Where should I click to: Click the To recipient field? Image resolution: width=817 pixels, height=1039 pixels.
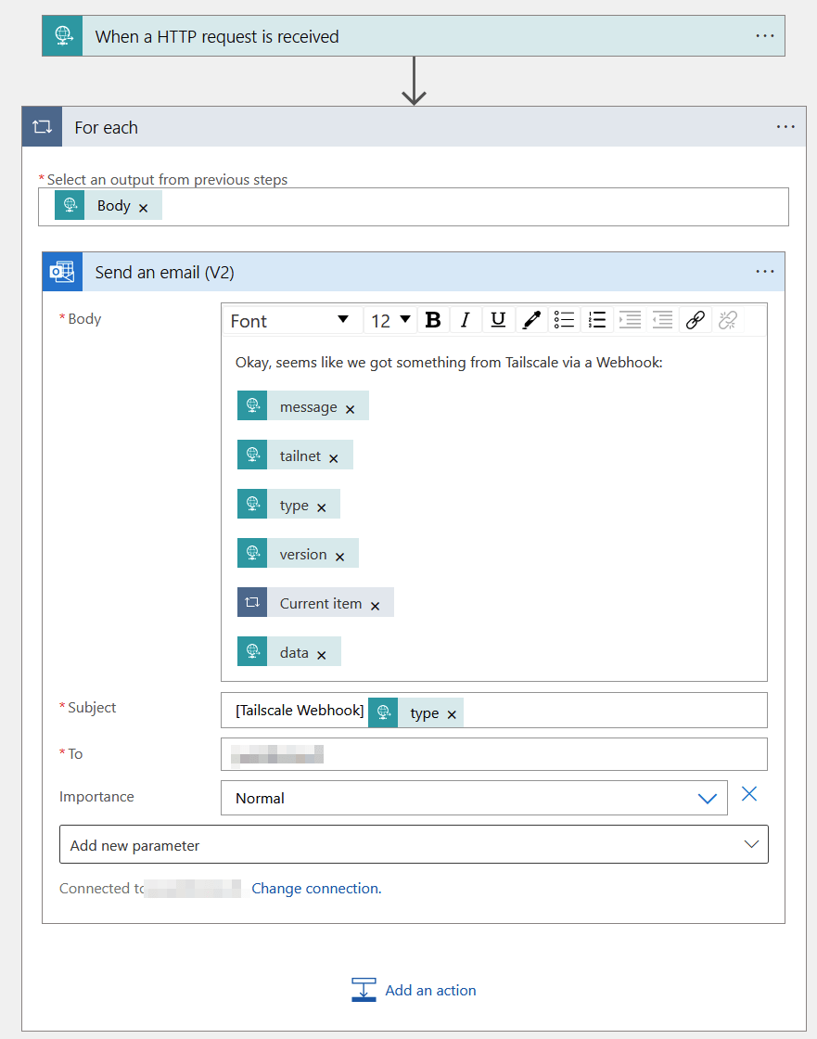(x=494, y=754)
